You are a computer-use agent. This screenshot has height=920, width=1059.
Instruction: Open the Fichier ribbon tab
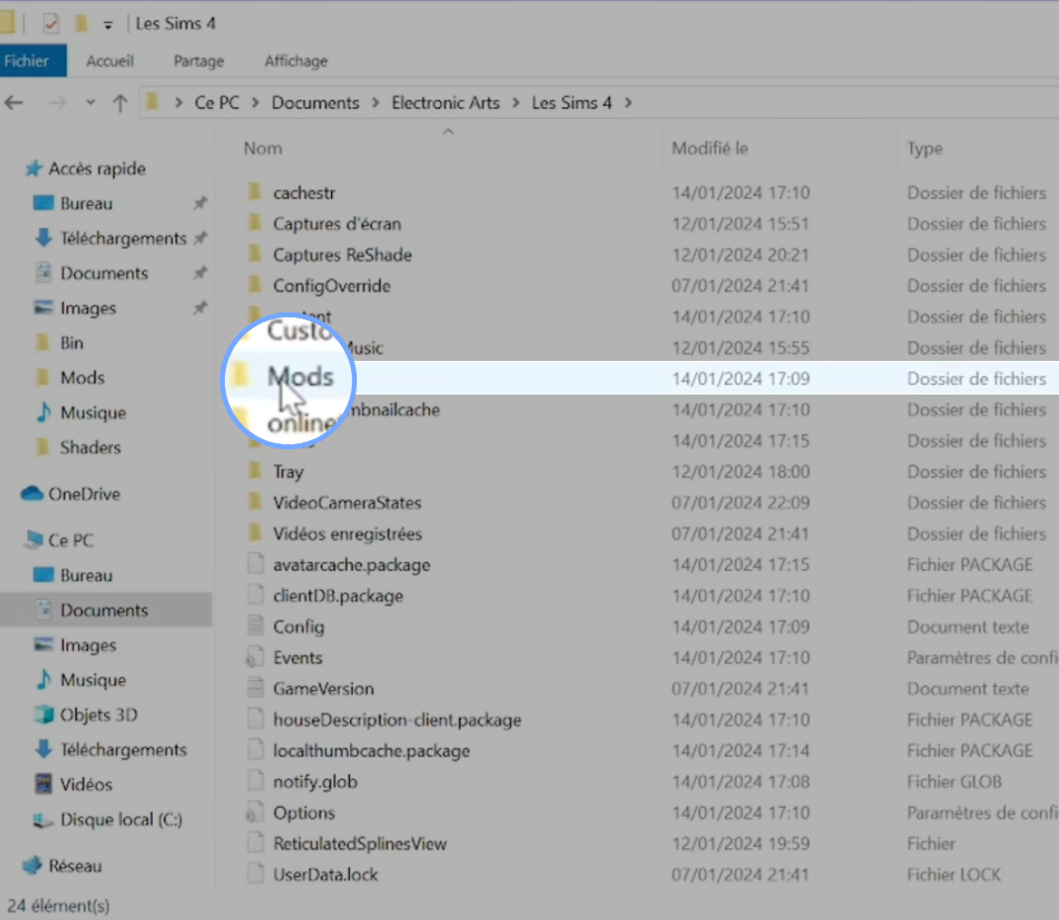(x=32, y=60)
